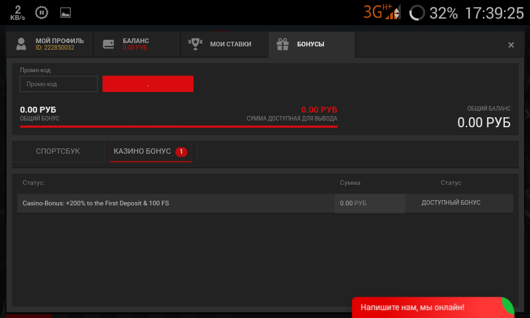Close the account panel with X
530x318 pixels.
[511, 44]
